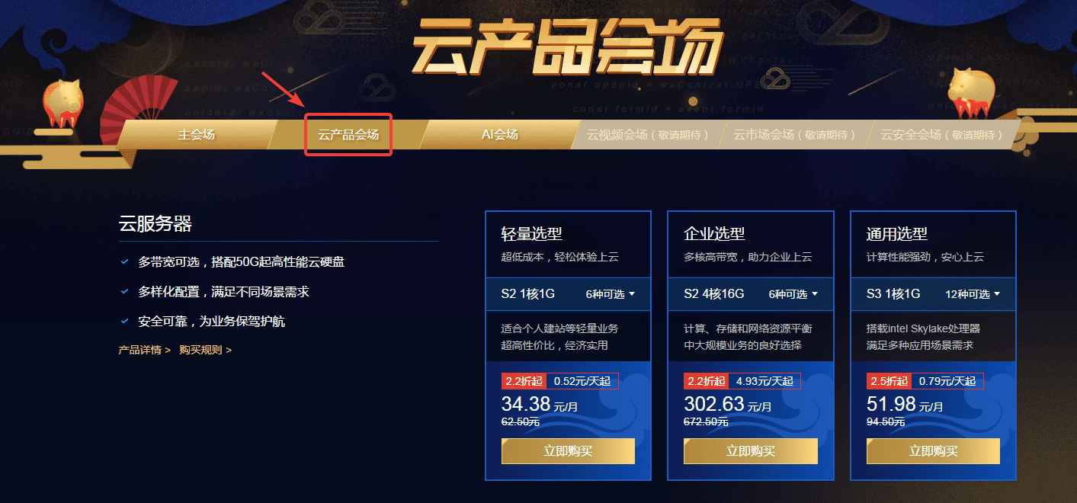1077x503 pixels.
Task: Open the 产品详情 link
Action: coord(145,350)
